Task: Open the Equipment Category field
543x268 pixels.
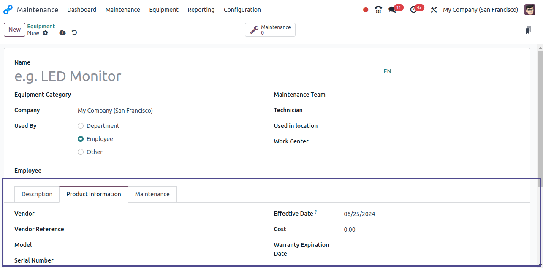Action: point(169,95)
